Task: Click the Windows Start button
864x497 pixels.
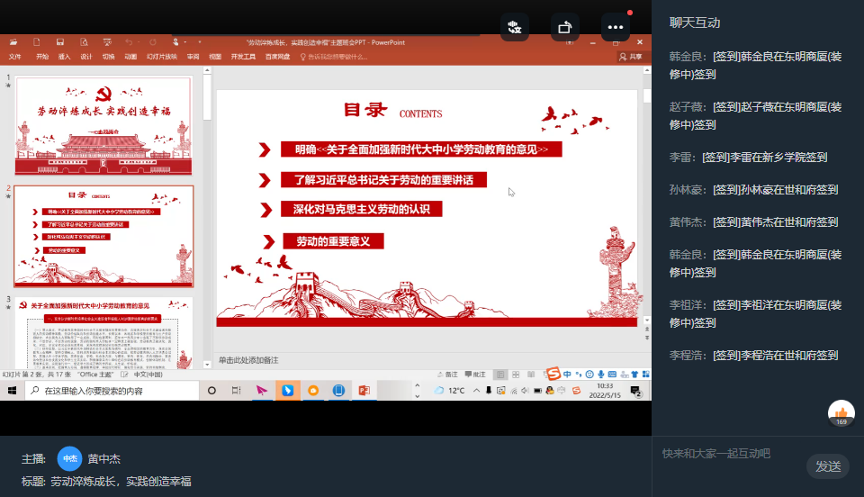Action: click(x=13, y=391)
